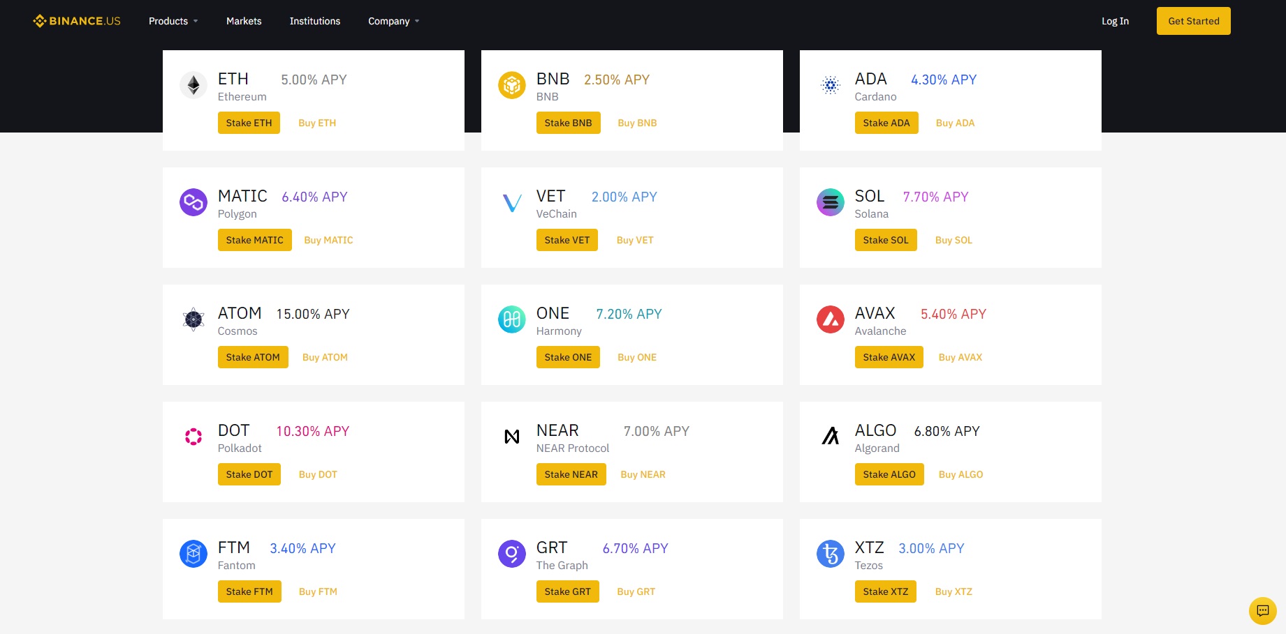Screen dimensions: 1286x634
Task: Click the Buy ETH link
Action: tap(317, 123)
